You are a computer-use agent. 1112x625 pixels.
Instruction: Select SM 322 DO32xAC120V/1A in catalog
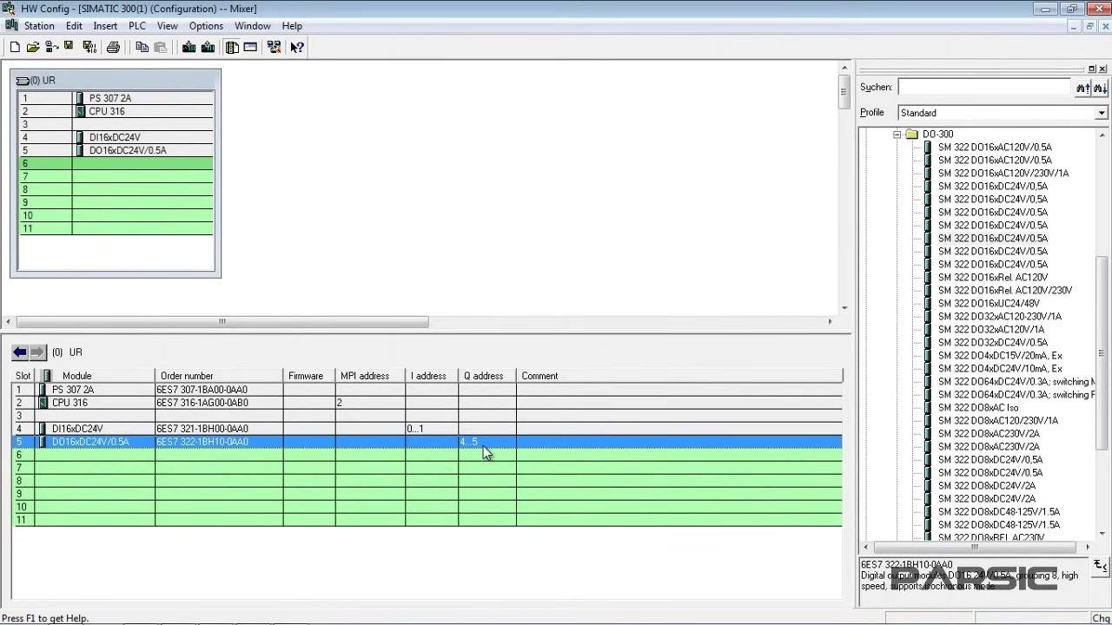[991, 329]
